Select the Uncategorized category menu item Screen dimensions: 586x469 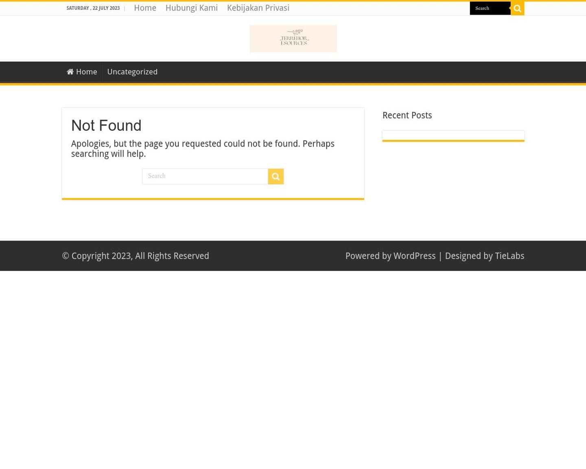pyautogui.click(x=132, y=72)
